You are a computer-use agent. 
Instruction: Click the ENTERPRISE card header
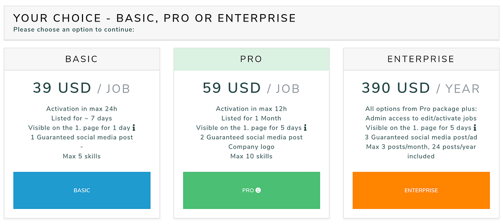point(421,59)
